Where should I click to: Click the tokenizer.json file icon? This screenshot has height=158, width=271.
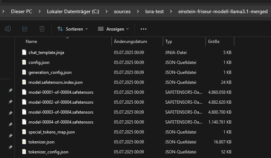(x=24, y=142)
